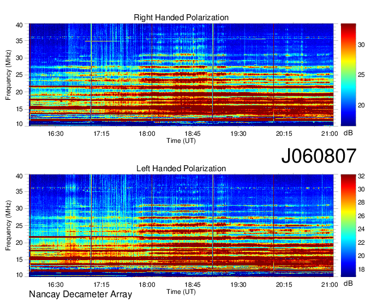This screenshot has height=301, width=371.
Task: Click the left-handed polarization spectrogram plot
Action: point(181,226)
